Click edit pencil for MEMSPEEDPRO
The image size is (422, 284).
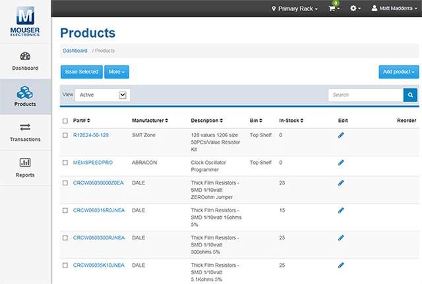pyautogui.click(x=341, y=162)
